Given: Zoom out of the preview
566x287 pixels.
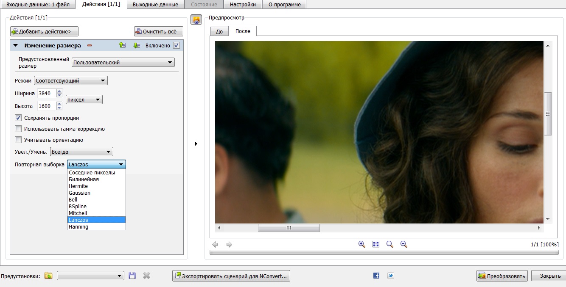Looking at the screenshot, I should coord(404,244).
